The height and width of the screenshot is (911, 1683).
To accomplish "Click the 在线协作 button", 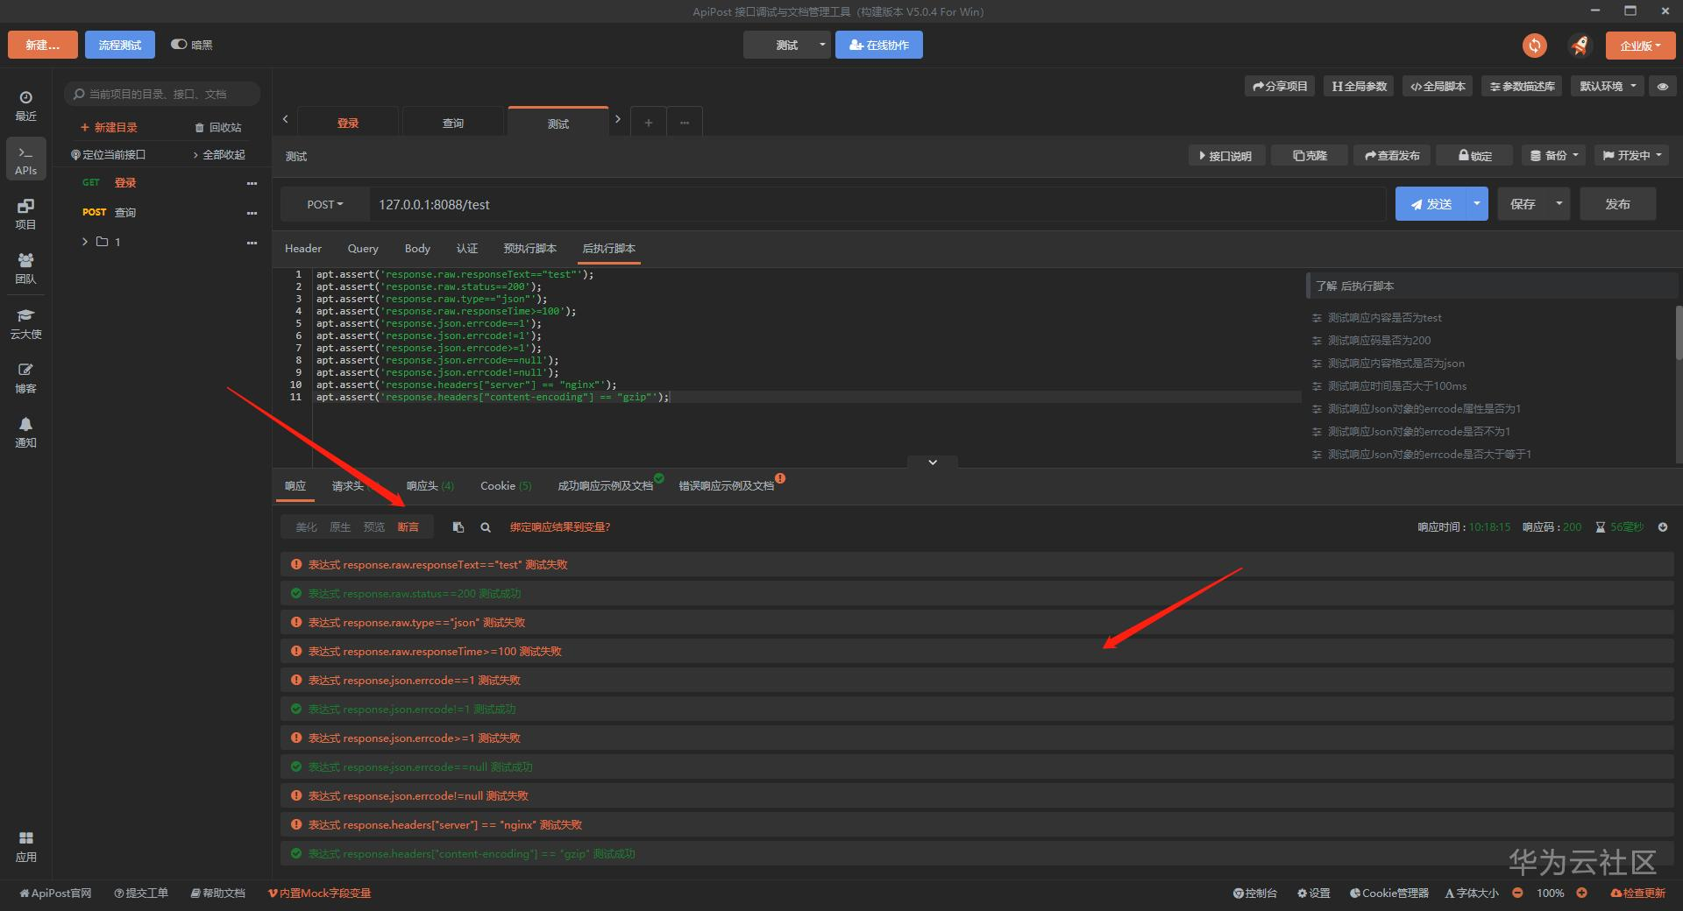I will [x=879, y=46].
